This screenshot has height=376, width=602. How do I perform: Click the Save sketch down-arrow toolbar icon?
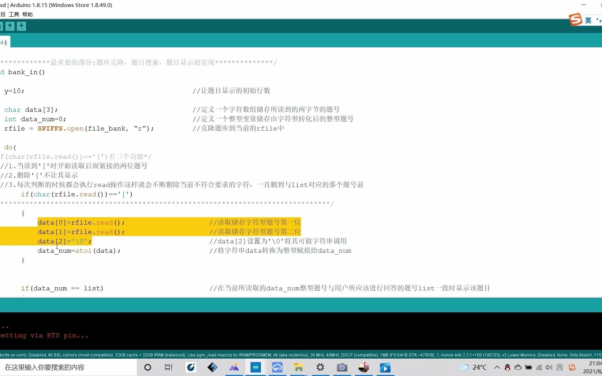[x=21, y=26]
